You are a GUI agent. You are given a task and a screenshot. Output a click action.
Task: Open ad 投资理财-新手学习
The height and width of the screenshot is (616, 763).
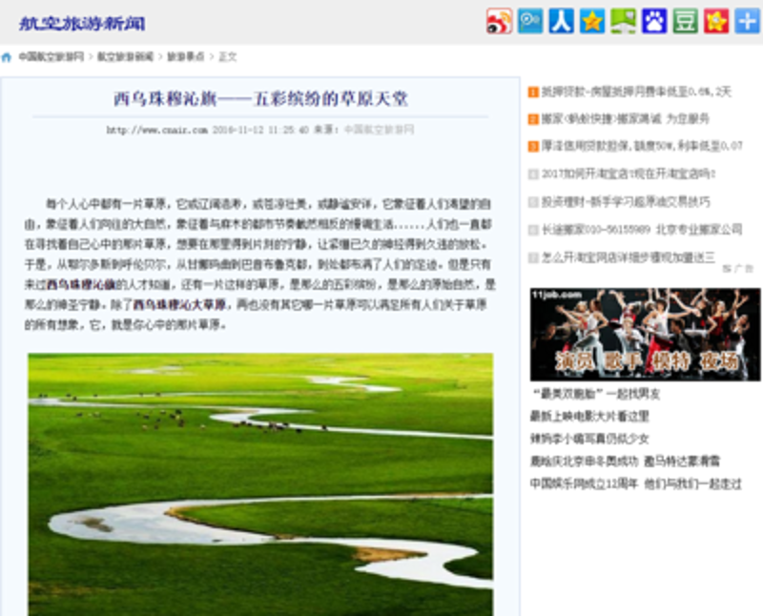pos(626,201)
